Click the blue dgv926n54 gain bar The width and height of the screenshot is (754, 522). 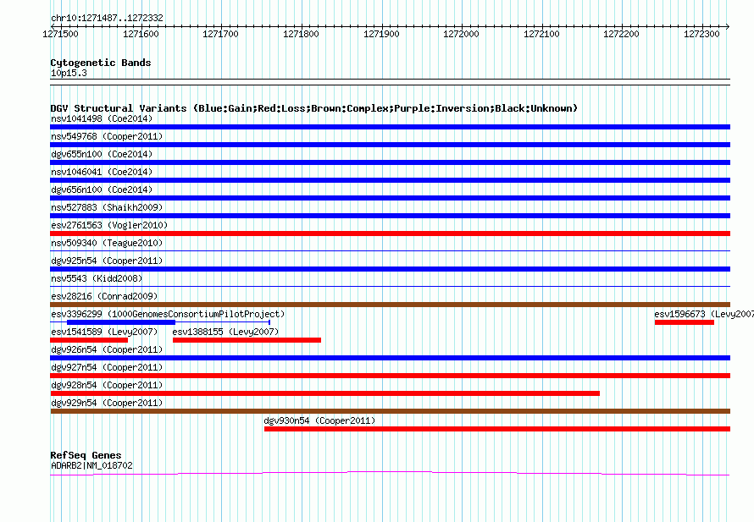click(390, 358)
